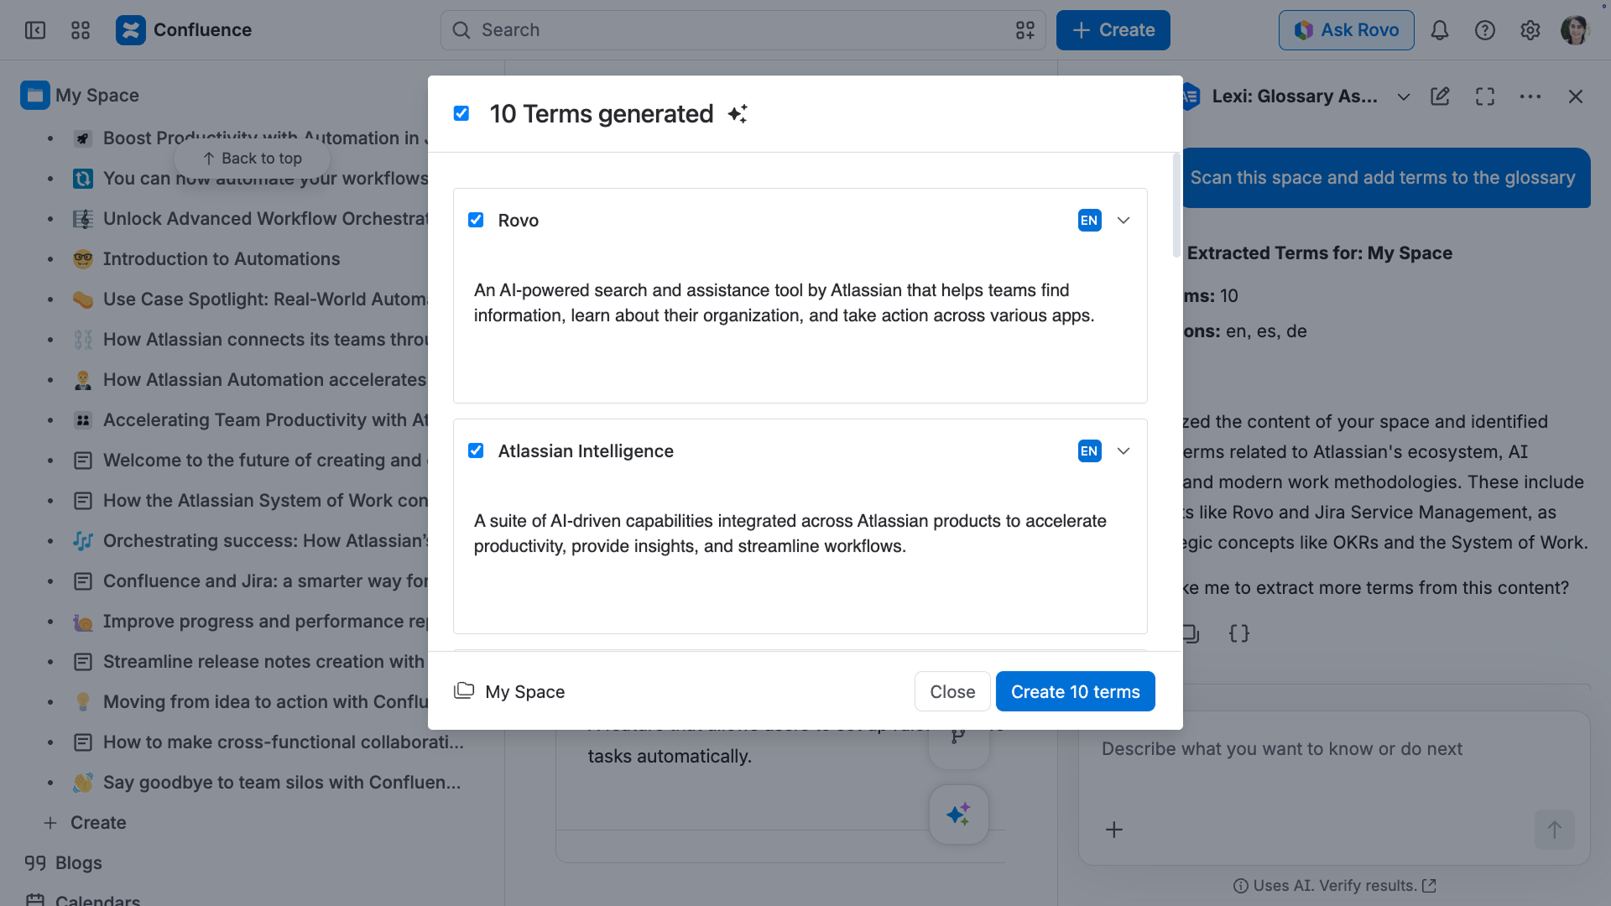Click My Space label in dialog footer

pos(525,692)
